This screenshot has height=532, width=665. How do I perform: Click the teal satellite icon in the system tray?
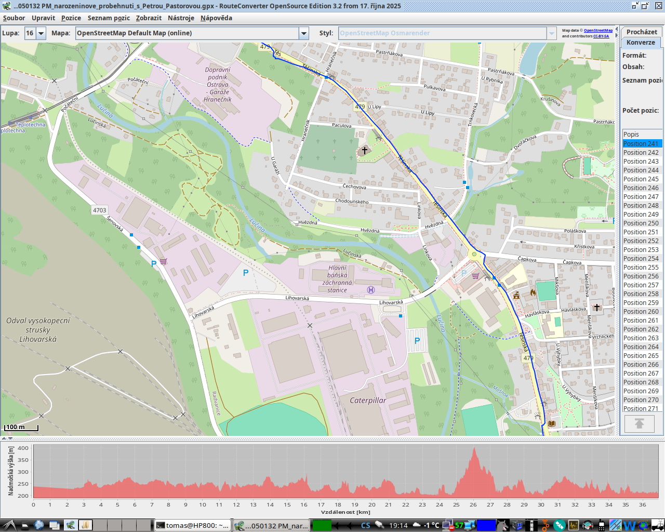(x=559, y=525)
